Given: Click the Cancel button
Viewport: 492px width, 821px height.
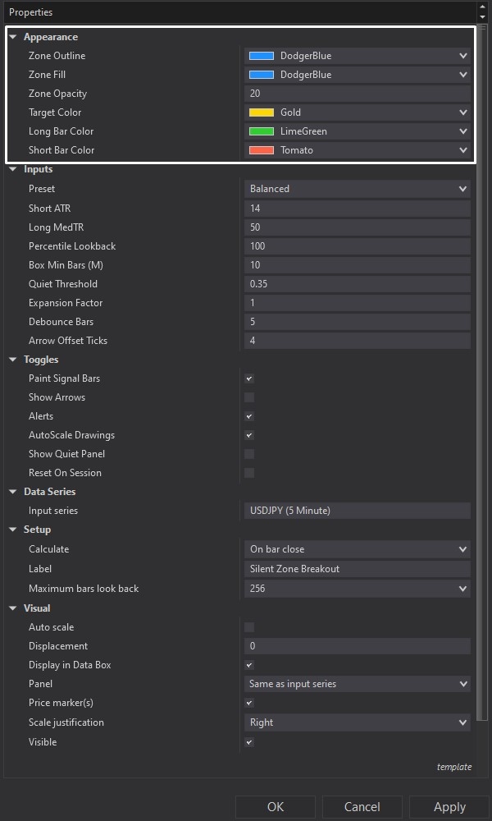Looking at the screenshot, I should pos(362,807).
